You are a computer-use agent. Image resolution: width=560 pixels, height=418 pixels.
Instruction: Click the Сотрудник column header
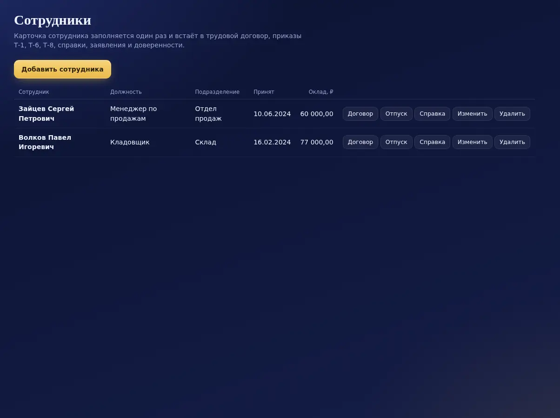click(x=34, y=92)
